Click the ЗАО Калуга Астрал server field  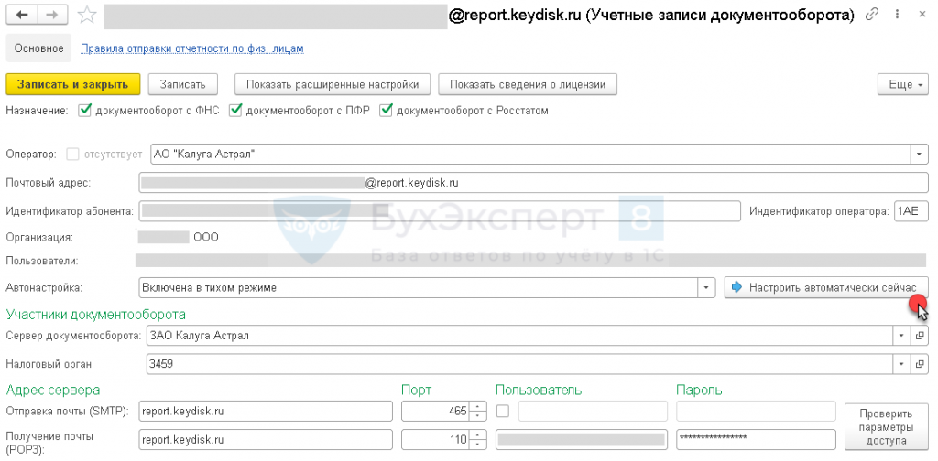coord(520,335)
